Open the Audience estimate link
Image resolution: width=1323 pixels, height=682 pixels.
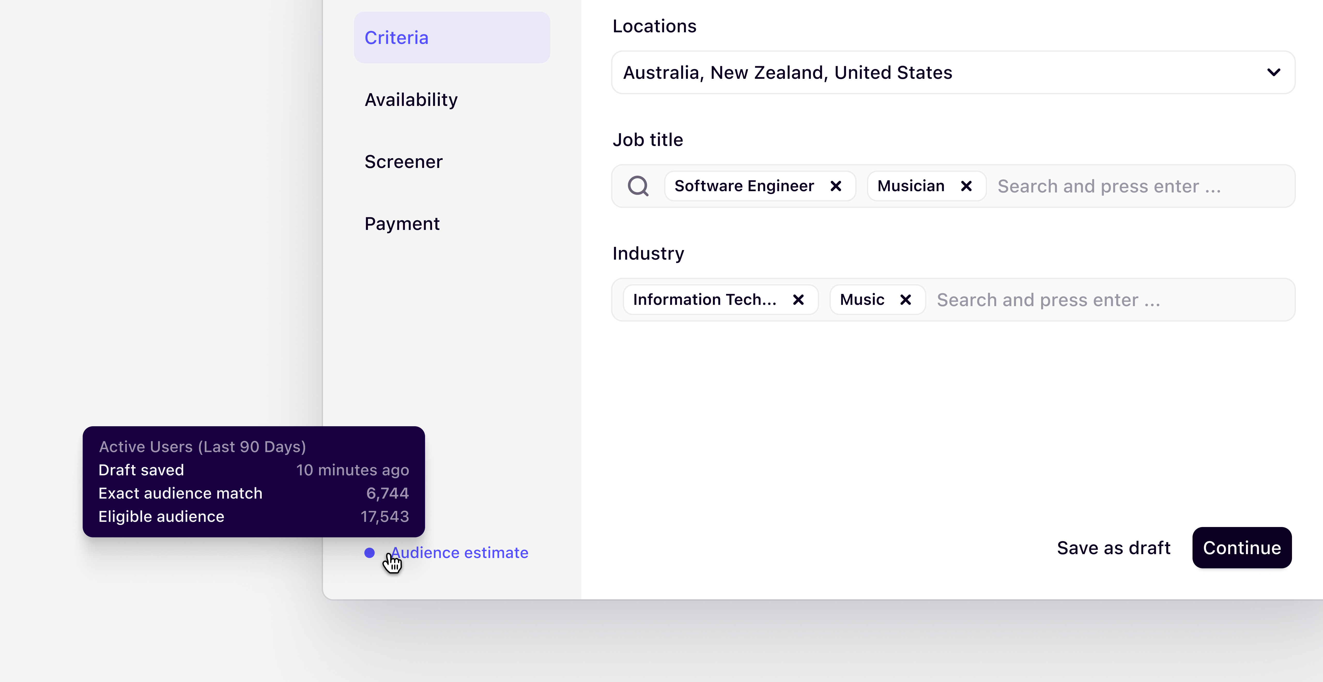460,553
